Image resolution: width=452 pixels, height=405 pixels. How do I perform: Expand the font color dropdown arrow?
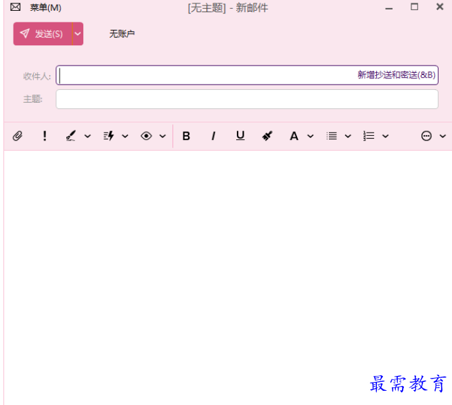tap(311, 136)
